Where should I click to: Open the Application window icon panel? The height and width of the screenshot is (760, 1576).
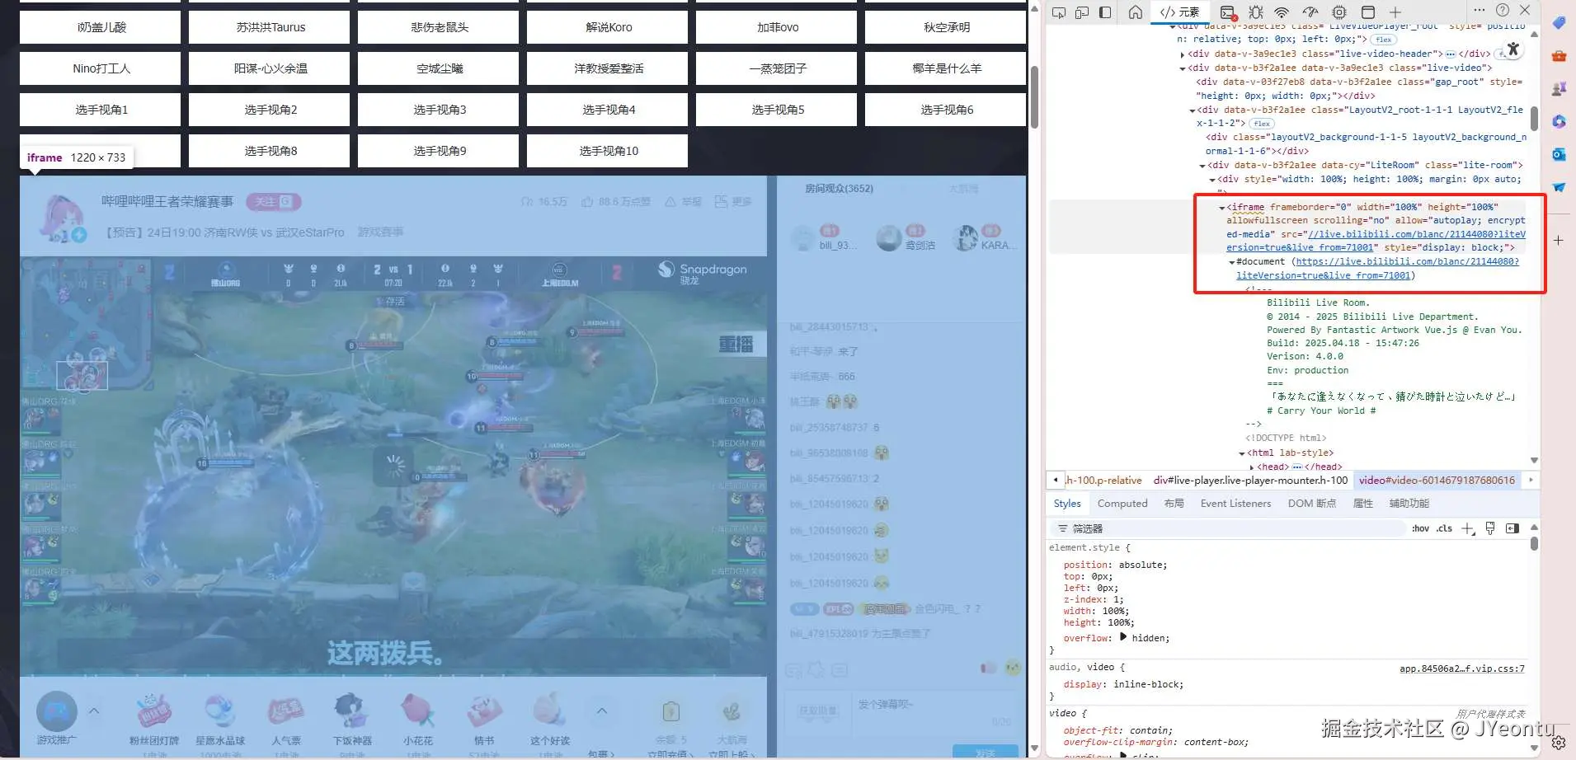click(x=1368, y=12)
